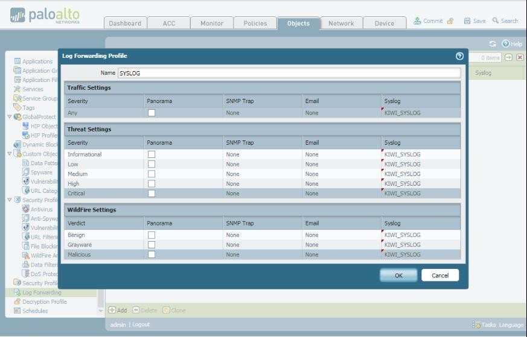This screenshot has width=527, height=337.
Task: Open the Network tab
Action: click(x=341, y=24)
